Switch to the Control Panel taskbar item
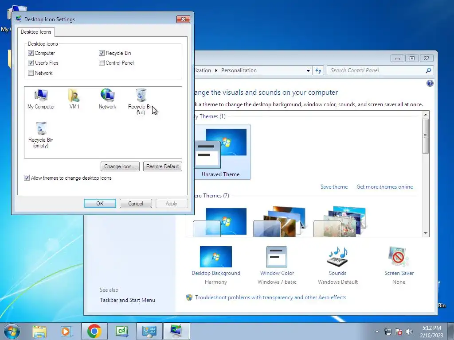Image resolution: width=454 pixels, height=340 pixels. (149, 331)
